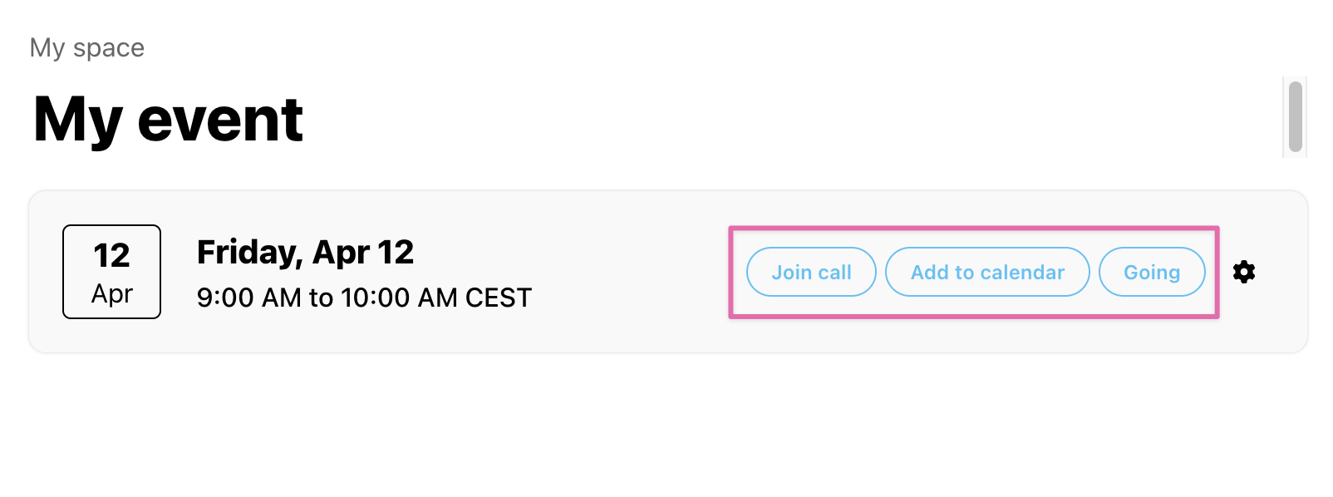1333x497 pixels.
Task: Click the word space in breadcrumb
Action: (x=109, y=48)
